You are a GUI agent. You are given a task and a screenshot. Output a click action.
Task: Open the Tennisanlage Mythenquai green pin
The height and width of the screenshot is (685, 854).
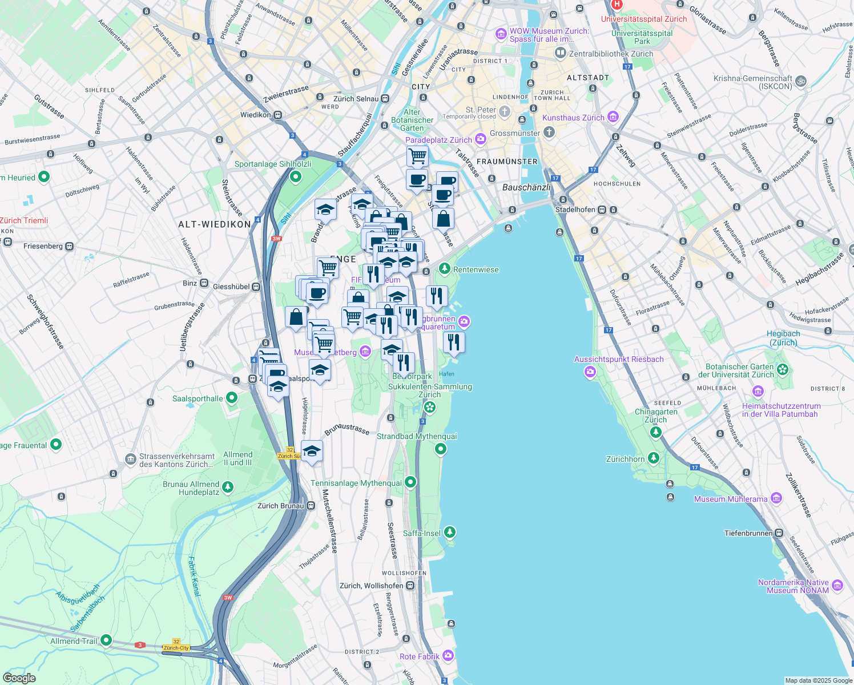click(410, 482)
